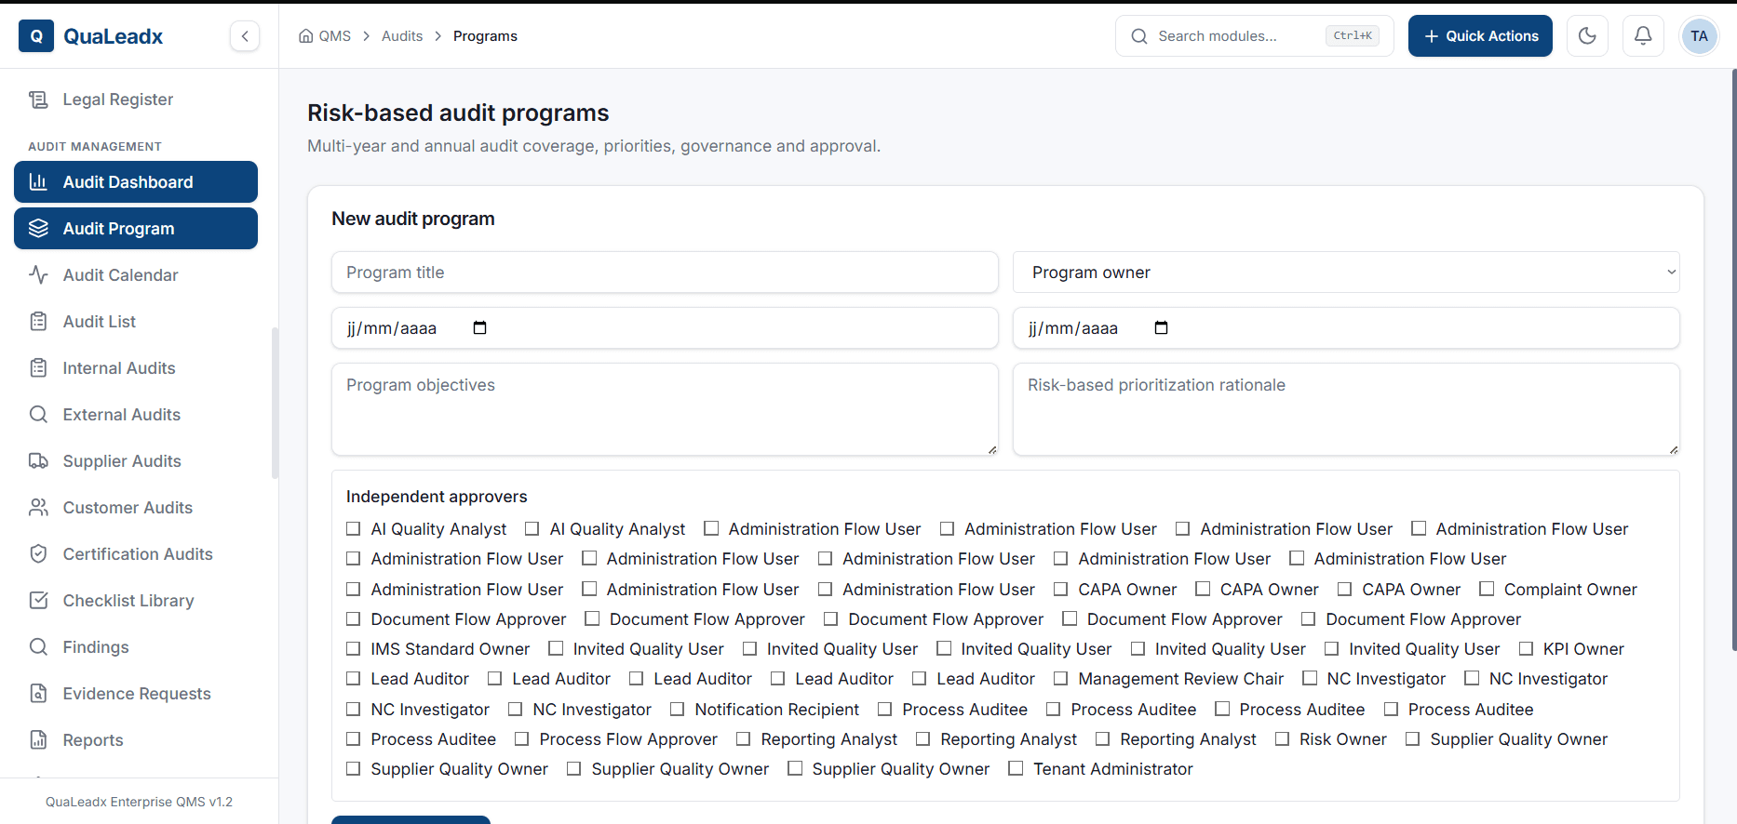Click the Programs breadcrumb item
This screenshot has width=1737, height=824.
(x=485, y=36)
